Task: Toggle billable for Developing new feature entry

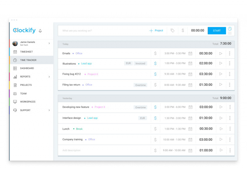Action: 155,107
